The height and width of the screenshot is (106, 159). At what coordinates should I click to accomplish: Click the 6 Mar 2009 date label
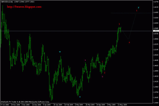79,105
